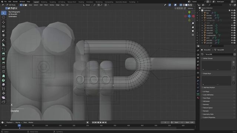Screen dimensions: 237x133
Task: Select the Poly Build tool
Action: point(3,76)
